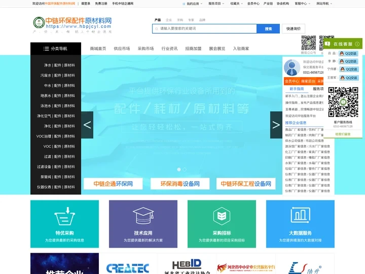Click the customer service QR code
Image resolution: width=365 pixels, height=274 pixels.
[343, 102]
